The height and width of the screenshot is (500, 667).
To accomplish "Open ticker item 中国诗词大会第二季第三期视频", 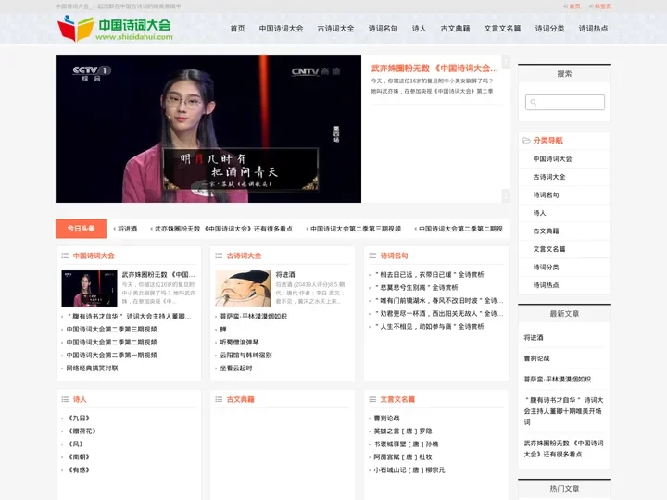I will (x=356, y=229).
